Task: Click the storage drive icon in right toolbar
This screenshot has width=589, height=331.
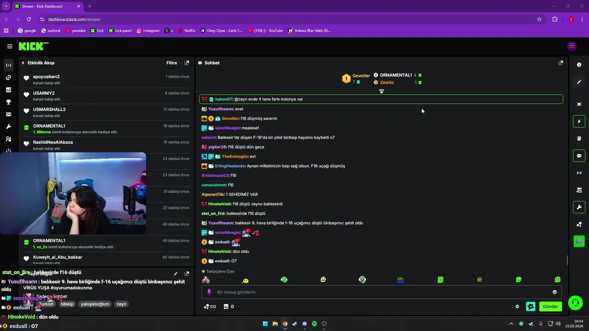Action: click(579, 190)
